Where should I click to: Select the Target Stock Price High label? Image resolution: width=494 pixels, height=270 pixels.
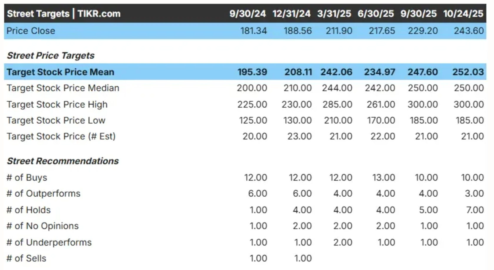(x=57, y=104)
